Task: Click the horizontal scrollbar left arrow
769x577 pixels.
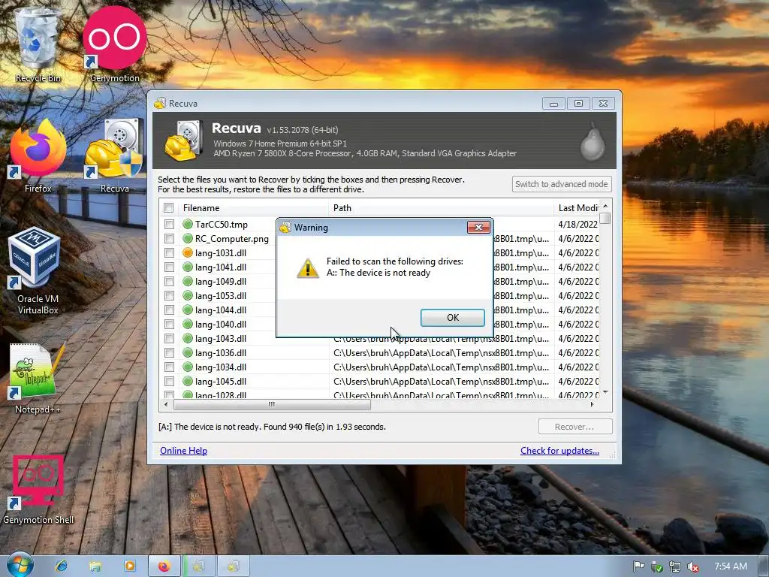Action: 166,404
